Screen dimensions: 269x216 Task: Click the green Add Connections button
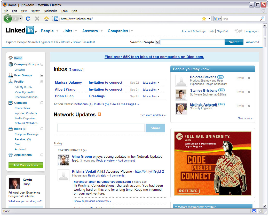26,165
